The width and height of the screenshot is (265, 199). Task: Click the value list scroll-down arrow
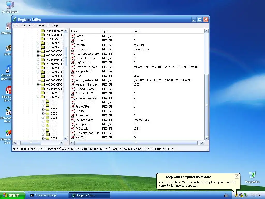click(206, 138)
